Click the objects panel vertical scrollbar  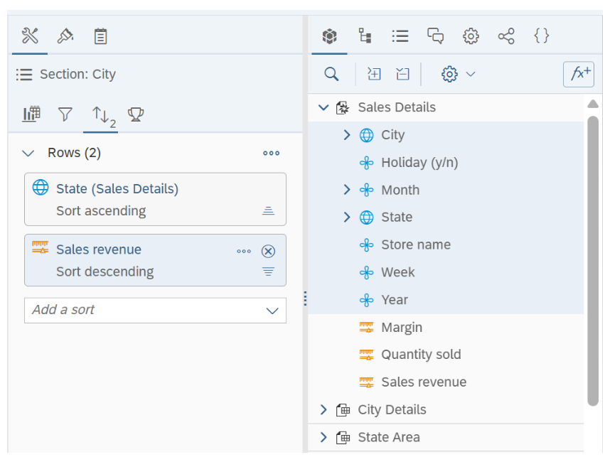593,261
